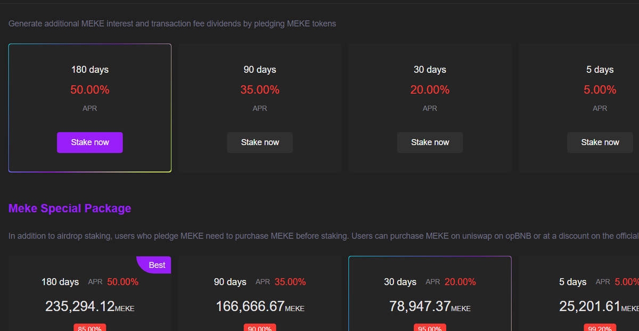
Task: Click Stake now for 90 days
Action: [x=260, y=142]
